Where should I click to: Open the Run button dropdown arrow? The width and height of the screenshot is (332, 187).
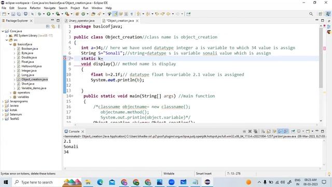click(53, 14)
